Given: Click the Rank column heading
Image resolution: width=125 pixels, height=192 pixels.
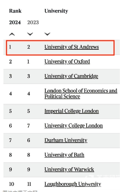Looking at the screenshot, I should click(x=15, y=11).
